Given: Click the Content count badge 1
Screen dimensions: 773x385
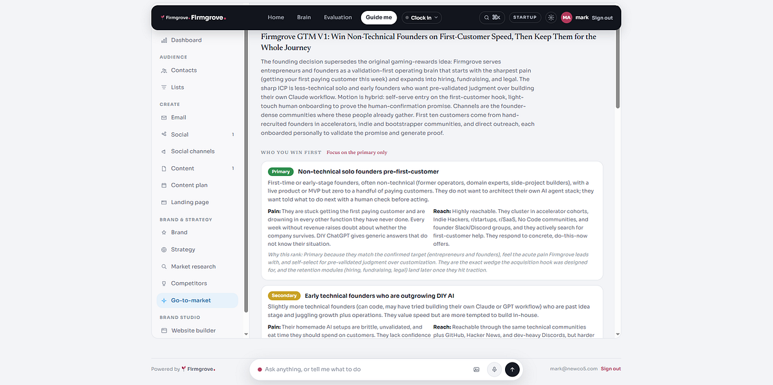Looking at the screenshot, I should [233, 168].
